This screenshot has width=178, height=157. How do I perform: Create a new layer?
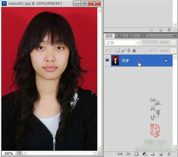click(x=161, y=154)
